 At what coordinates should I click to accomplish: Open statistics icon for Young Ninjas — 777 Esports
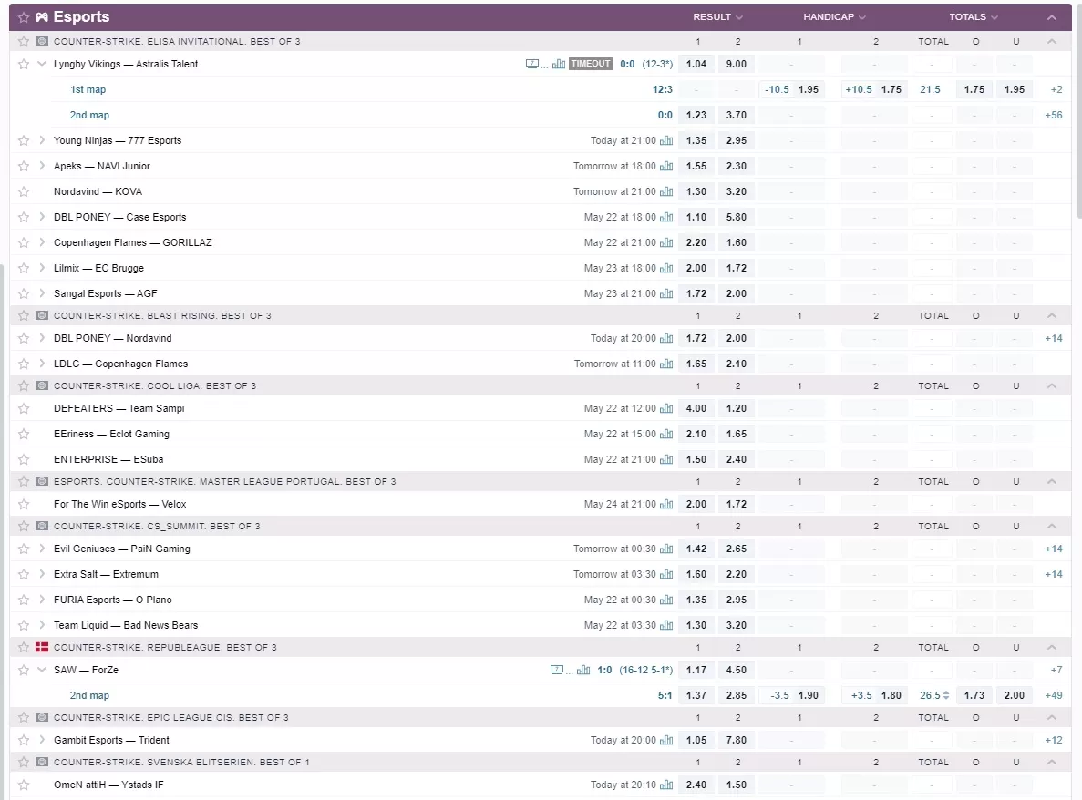pos(666,140)
